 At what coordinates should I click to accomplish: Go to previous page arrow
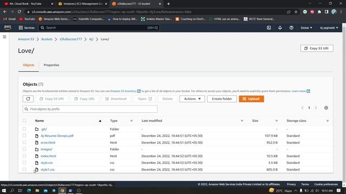point(303,108)
